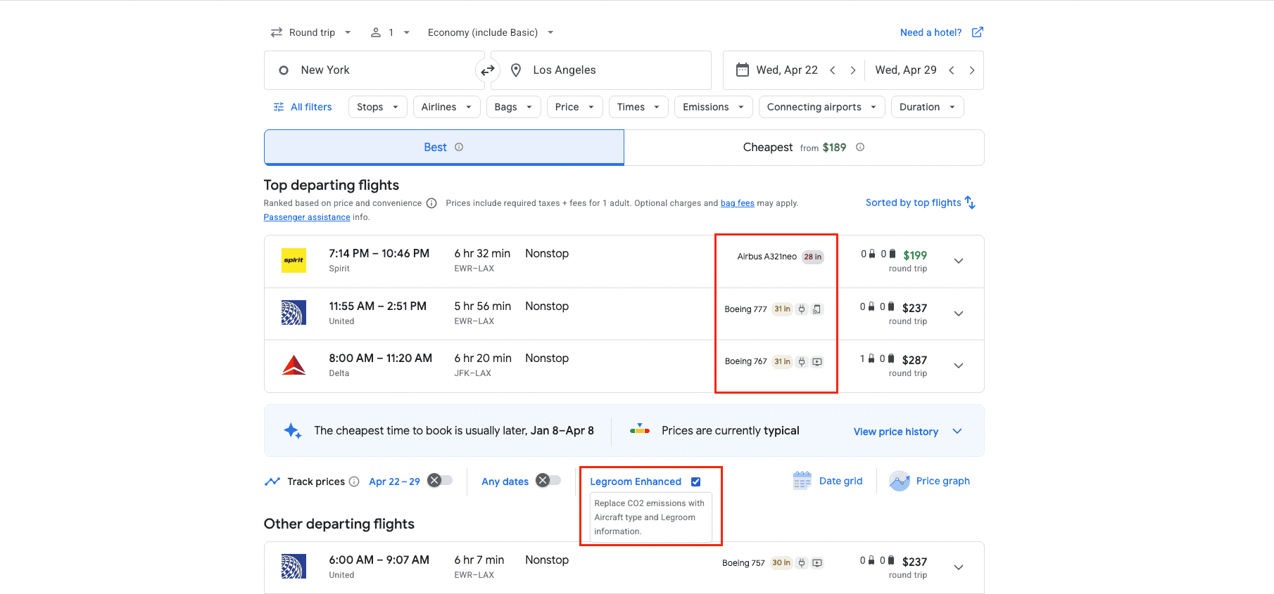Expand price history with the chevron

click(x=957, y=431)
